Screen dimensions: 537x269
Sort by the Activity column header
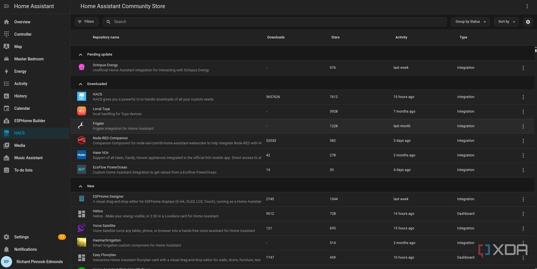pyautogui.click(x=401, y=37)
